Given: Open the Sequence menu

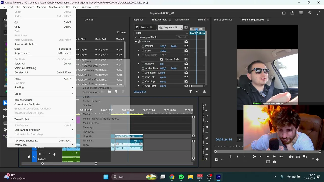Looking at the screenshot, I should tap(29, 7).
